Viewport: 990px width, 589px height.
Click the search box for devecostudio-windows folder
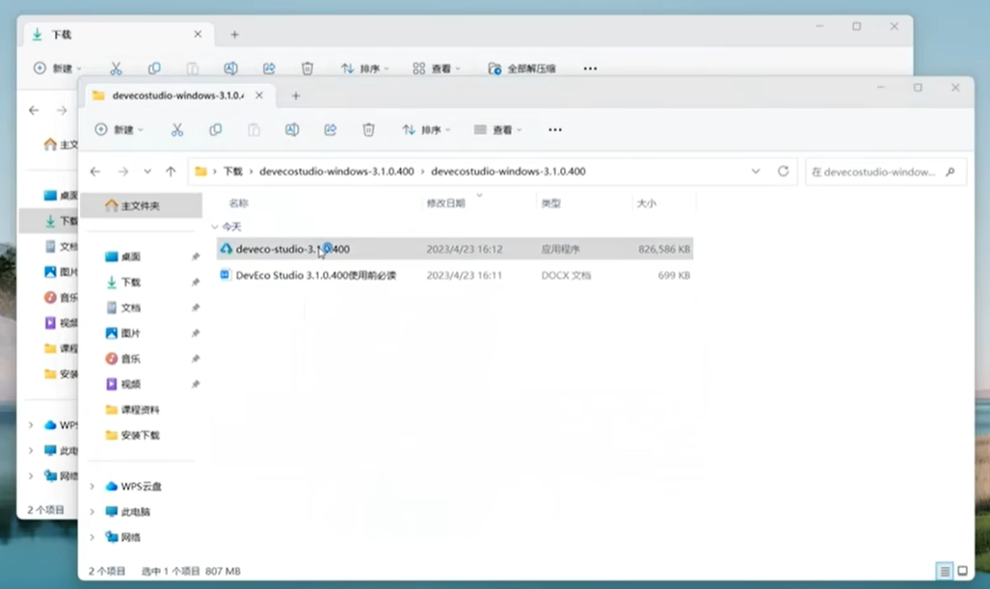[x=886, y=172]
